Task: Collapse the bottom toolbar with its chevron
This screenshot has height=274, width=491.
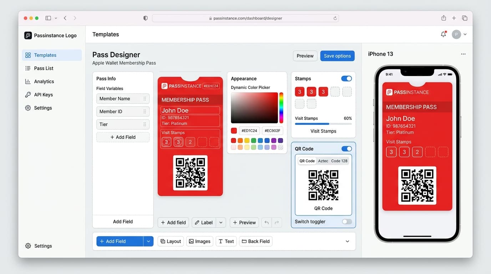Action: click(x=348, y=242)
